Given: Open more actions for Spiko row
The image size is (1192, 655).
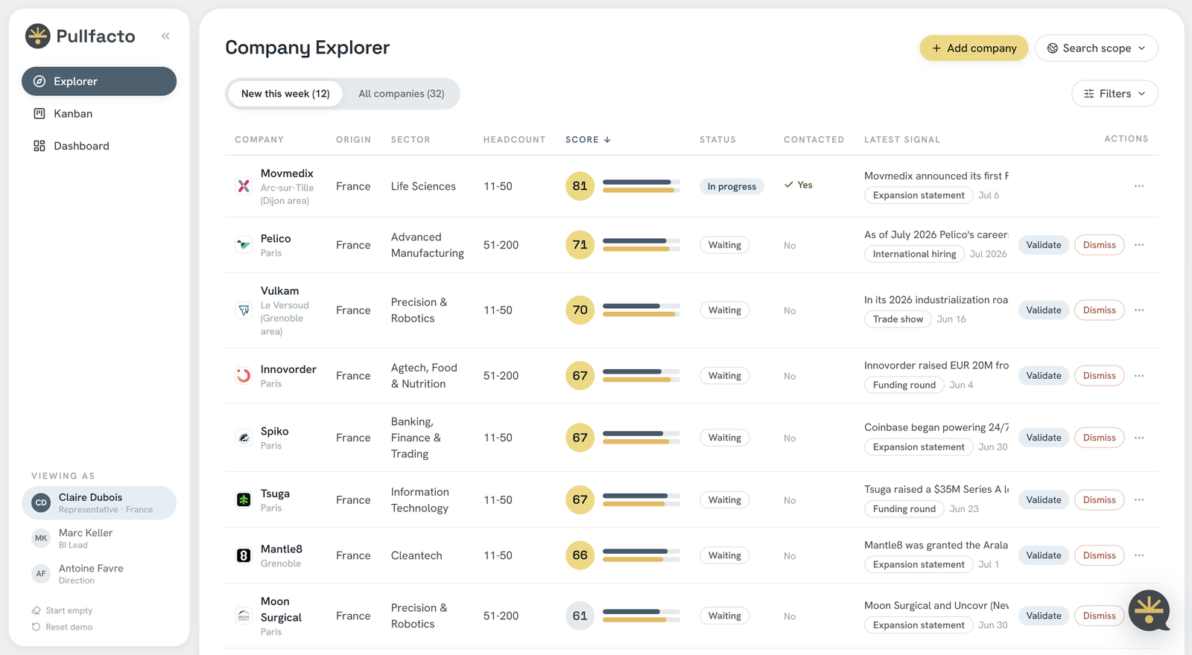Looking at the screenshot, I should point(1139,438).
